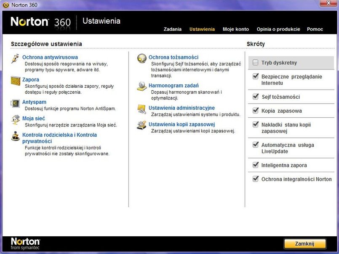Open Opinia o produkcie tab
The image size is (339, 254).
(278, 29)
